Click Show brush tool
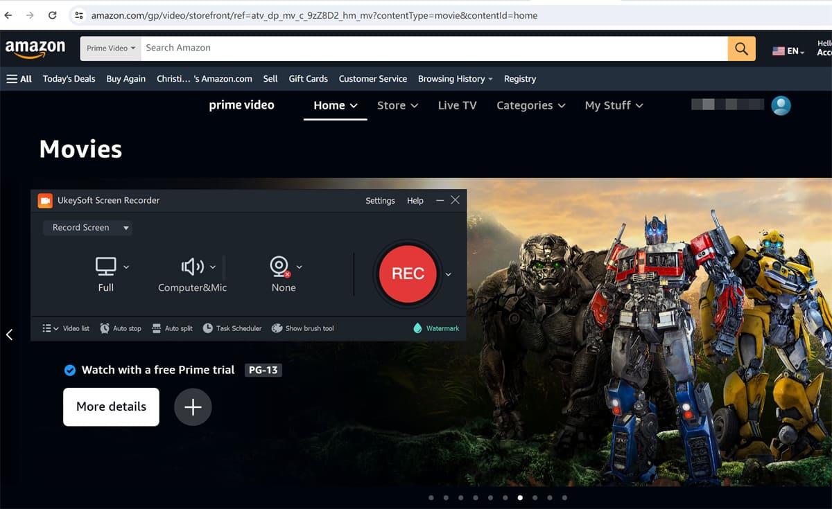The height and width of the screenshot is (509, 832). click(303, 328)
